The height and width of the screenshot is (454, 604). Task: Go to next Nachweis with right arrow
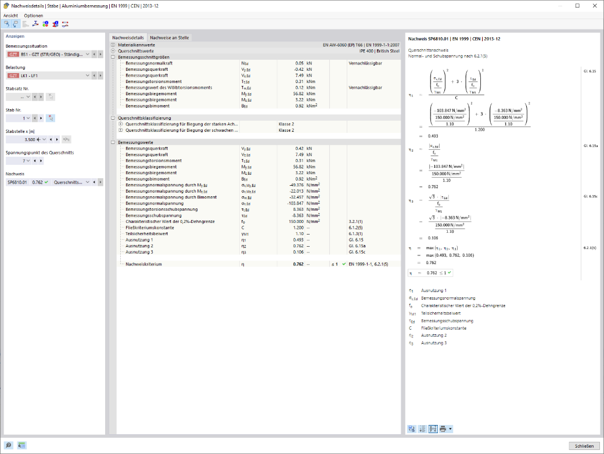pyautogui.click(x=100, y=182)
